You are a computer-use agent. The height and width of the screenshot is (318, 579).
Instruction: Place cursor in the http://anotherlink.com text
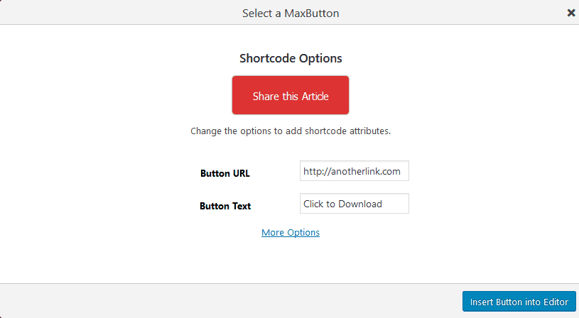point(352,171)
